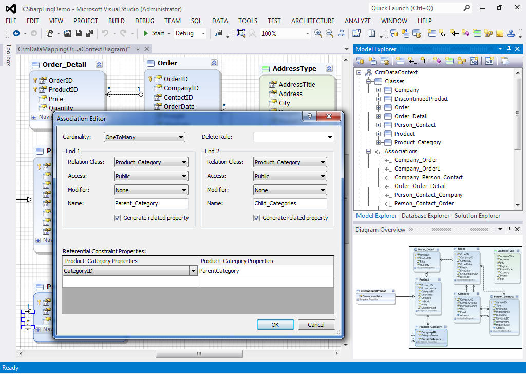Uncheck End 2 Generate related property
Screen dimensions: 526x374
(257, 218)
